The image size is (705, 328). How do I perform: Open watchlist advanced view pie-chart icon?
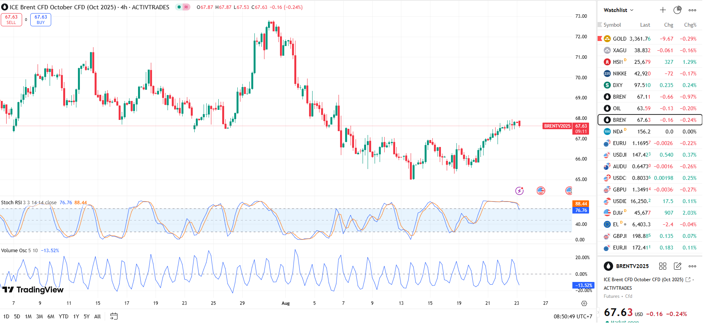click(x=677, y=10)
